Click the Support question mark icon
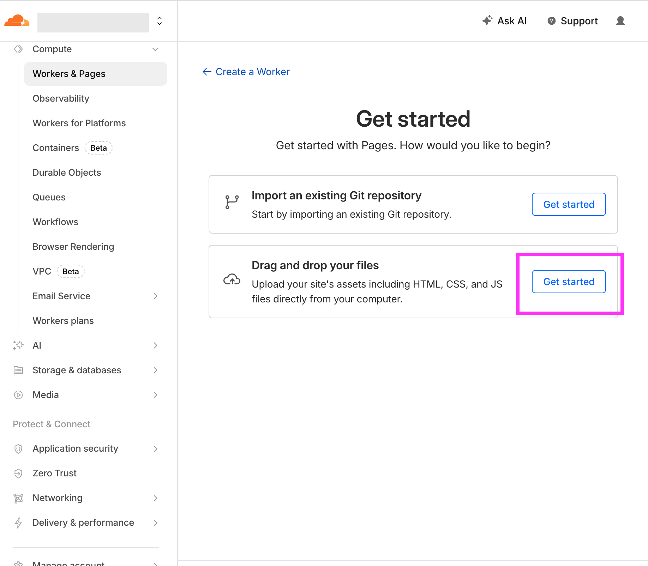648x566 pixels. (551, 21)
